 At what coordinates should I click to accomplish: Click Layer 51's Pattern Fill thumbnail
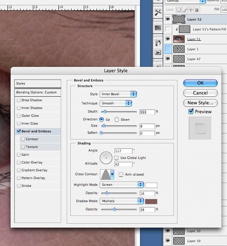(185, 29)
